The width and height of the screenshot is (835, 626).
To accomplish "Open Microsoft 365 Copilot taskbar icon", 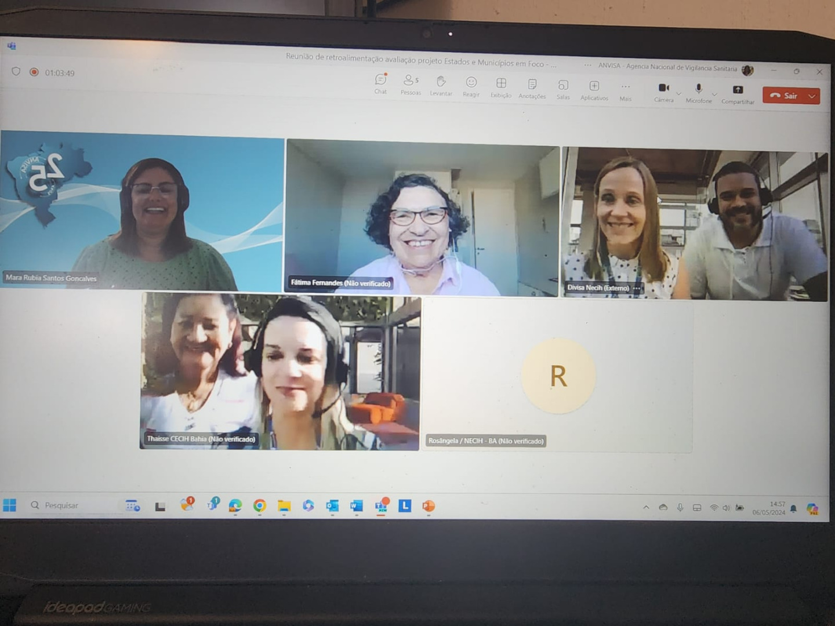I will coord(308,506).
